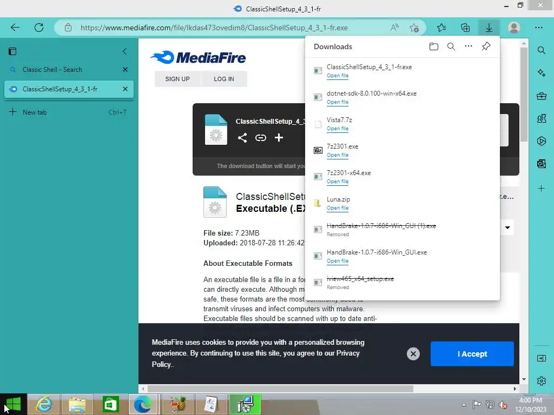Click the copy link icon on file card
The height and width of the screenshot is (415, 554).
point(261,138)
